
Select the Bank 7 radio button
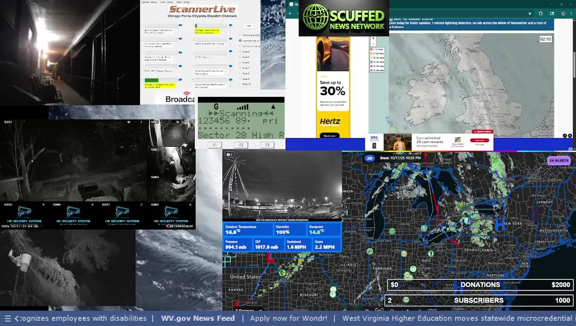click(x=240, y=68)
